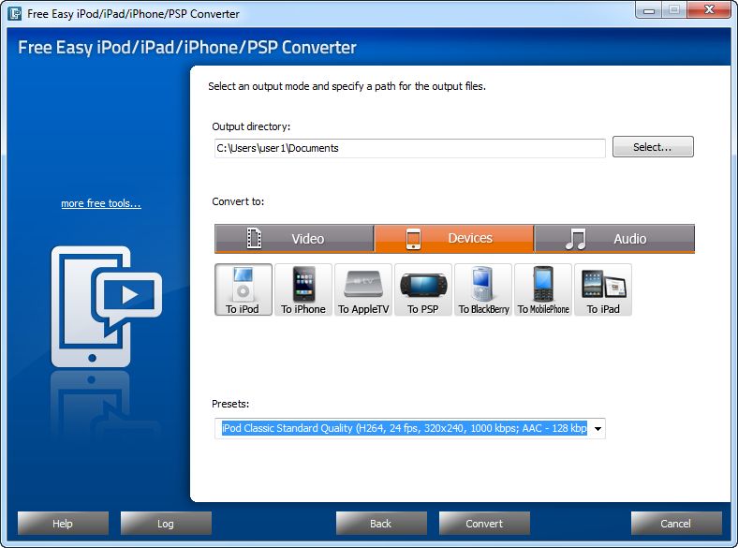Select the To iPod device icon
738x548 pixels.
(244, 289)
